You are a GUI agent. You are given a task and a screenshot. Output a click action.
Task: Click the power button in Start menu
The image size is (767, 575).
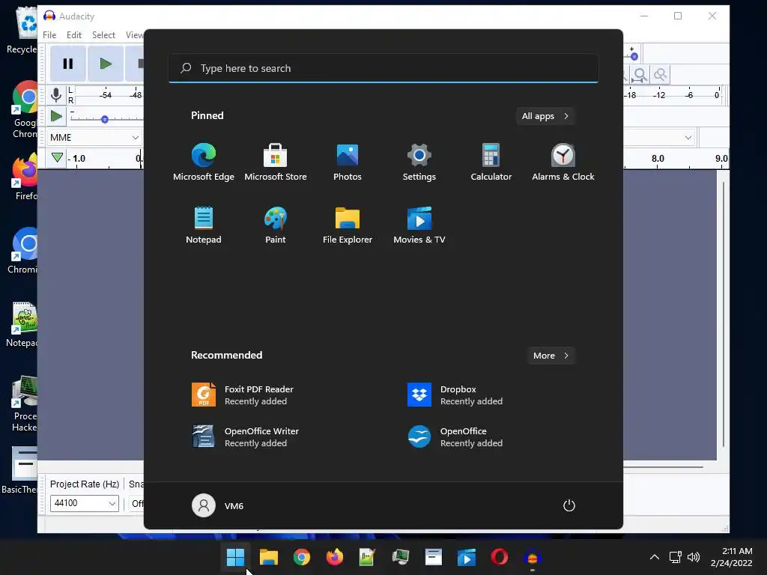[569, 505]
